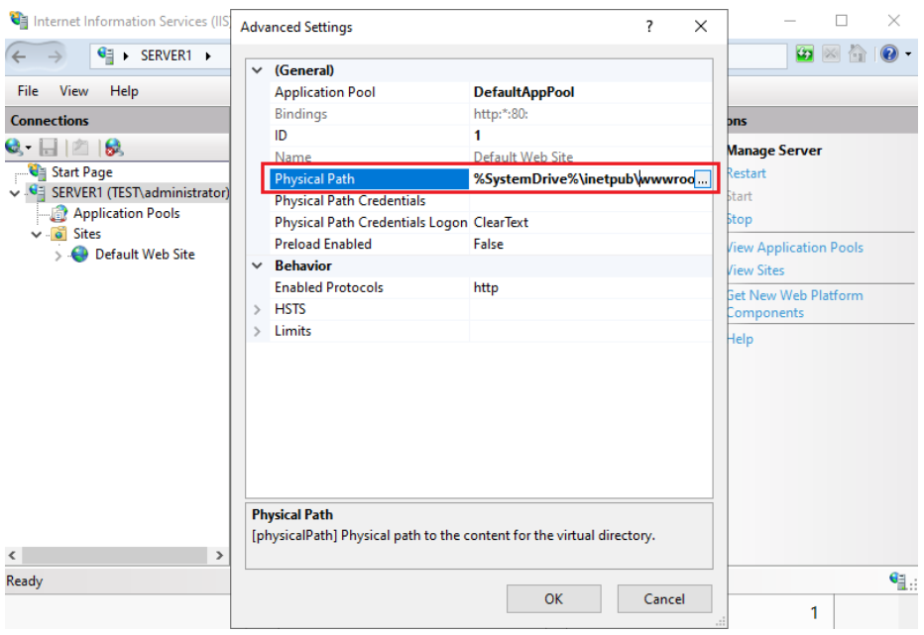This screenshot has width=924, height=635.
Task: Click the Create New Connection globe icon
Action: (15, 148)
